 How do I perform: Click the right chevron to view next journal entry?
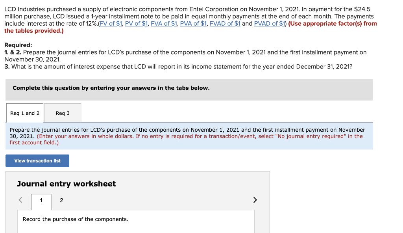pyautogui.click(x=255, y=200)
